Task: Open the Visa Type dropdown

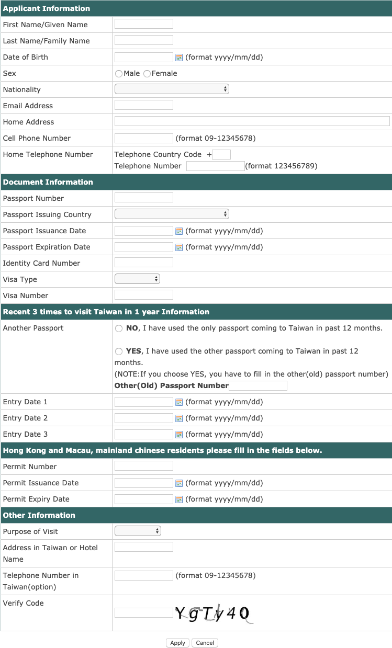Action: tap(137, 279)
